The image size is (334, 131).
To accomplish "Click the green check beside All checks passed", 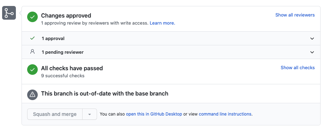I will (32, 70).
